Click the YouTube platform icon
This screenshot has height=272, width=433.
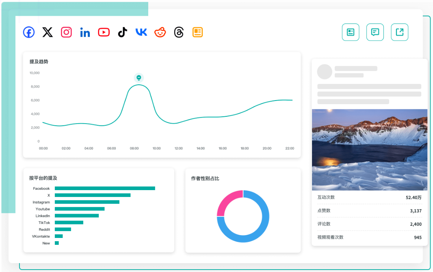coord(104,32)
